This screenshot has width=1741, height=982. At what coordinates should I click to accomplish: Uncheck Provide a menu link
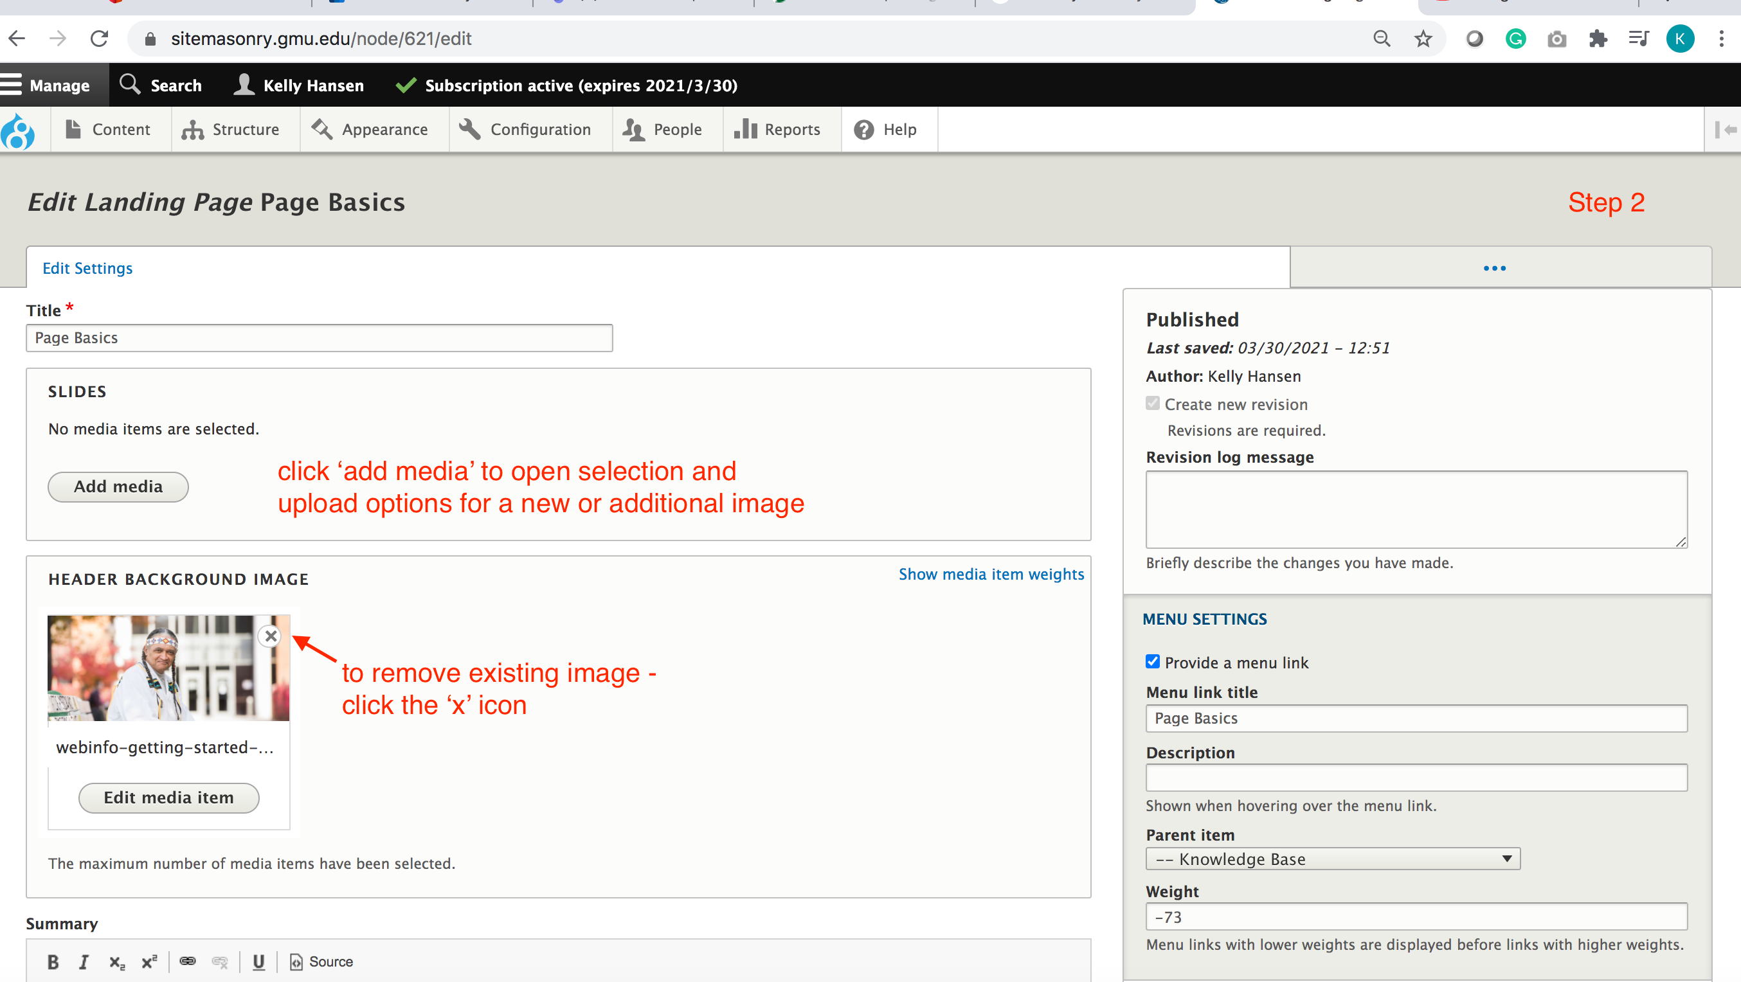point(1152,662)
